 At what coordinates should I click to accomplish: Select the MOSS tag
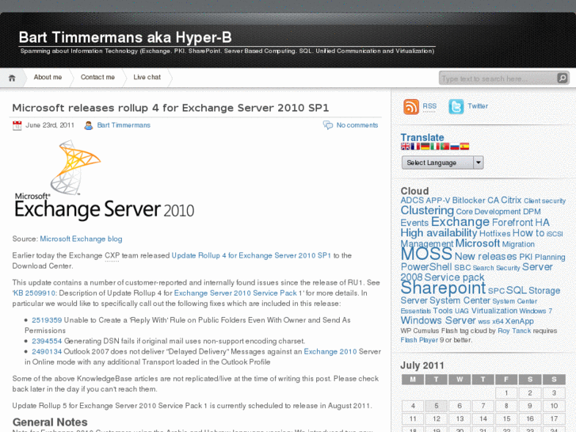[x=426, y=254]
